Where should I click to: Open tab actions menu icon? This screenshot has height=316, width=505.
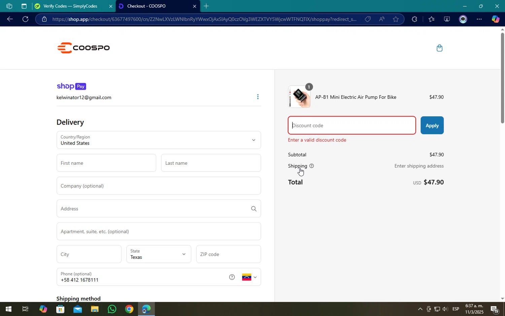point(24,6)
